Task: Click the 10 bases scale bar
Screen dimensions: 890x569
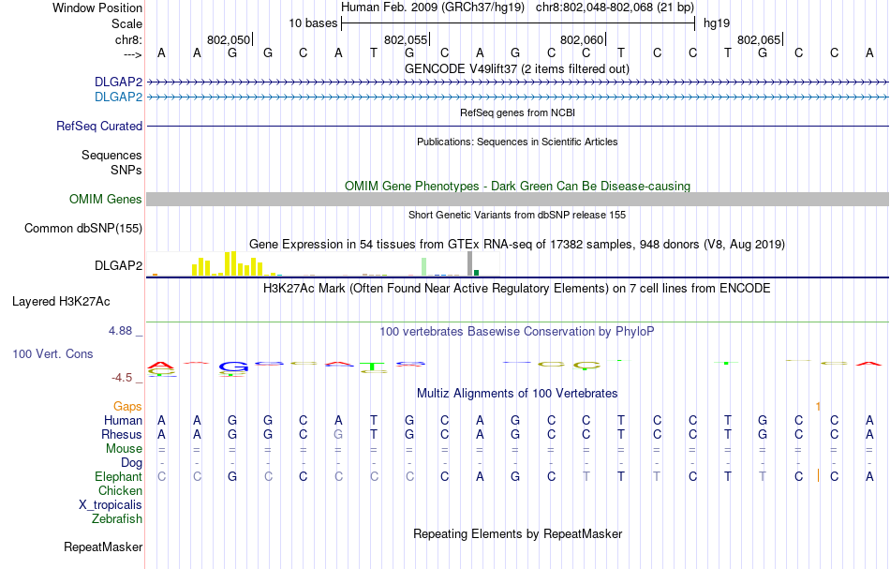Action: click(x=518, y=23)
